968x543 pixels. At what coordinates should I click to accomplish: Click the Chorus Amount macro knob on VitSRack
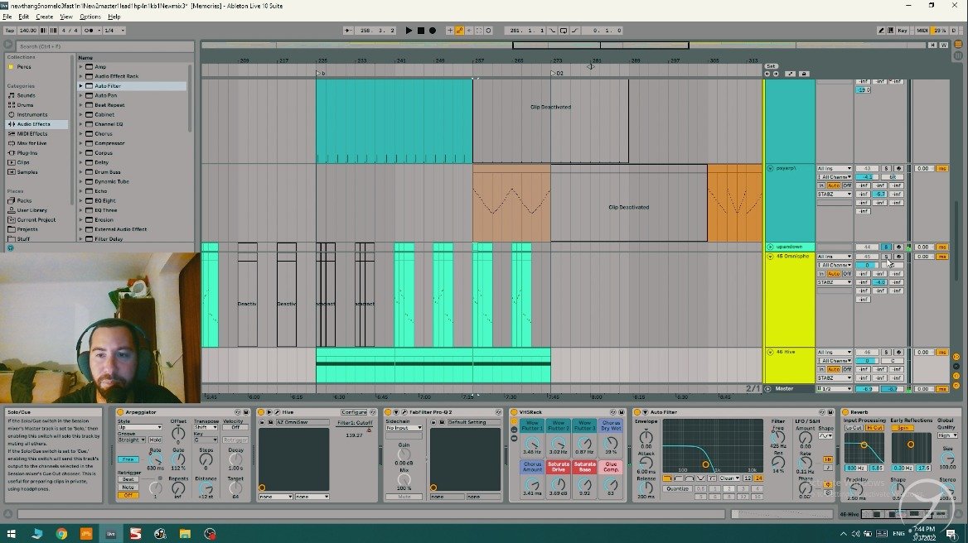tap(532, 483)
